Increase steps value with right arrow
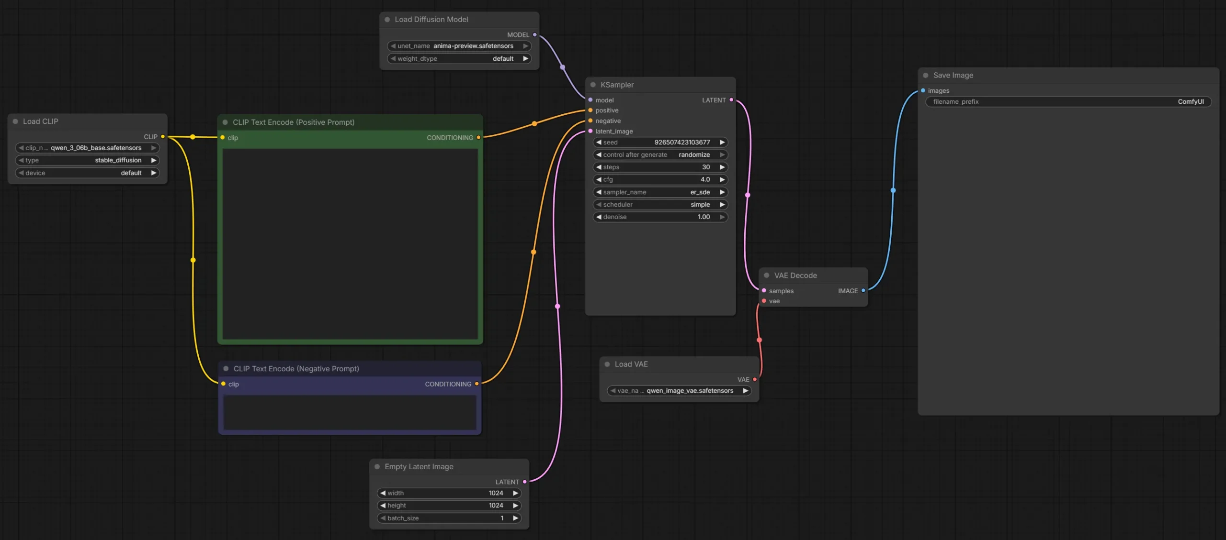The width and height of the screenshot is (1226, 540). (x=722, y=167)
